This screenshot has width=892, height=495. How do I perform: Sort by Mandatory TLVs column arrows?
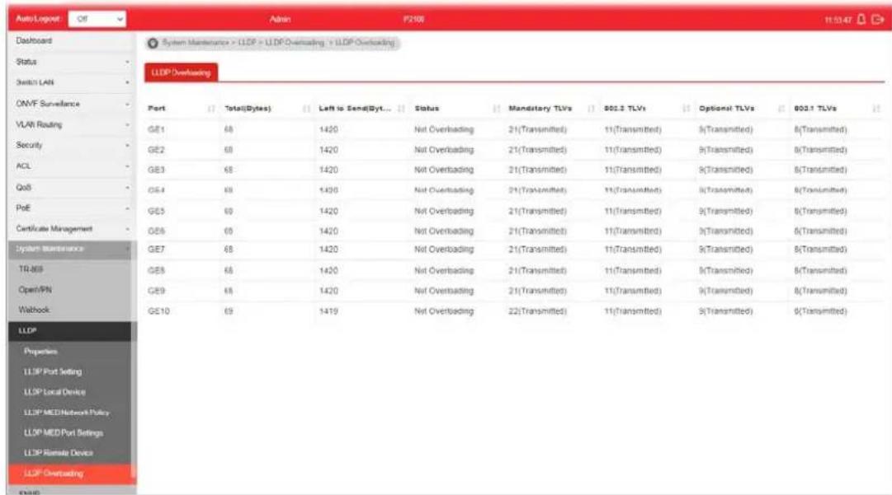pyautogui.click(x=591, y=109)
